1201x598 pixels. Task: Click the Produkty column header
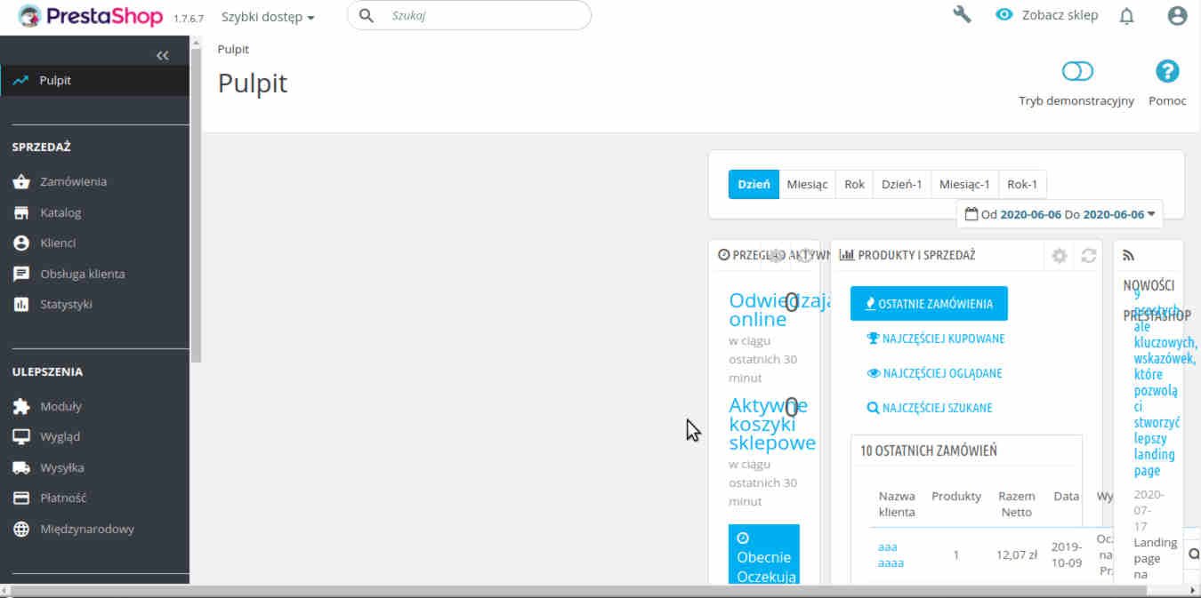point(956,496)
